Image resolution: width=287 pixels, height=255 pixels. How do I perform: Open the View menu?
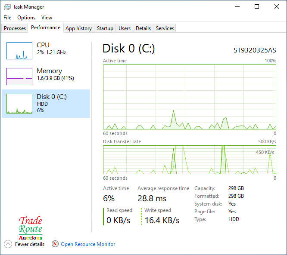[47, 18]
